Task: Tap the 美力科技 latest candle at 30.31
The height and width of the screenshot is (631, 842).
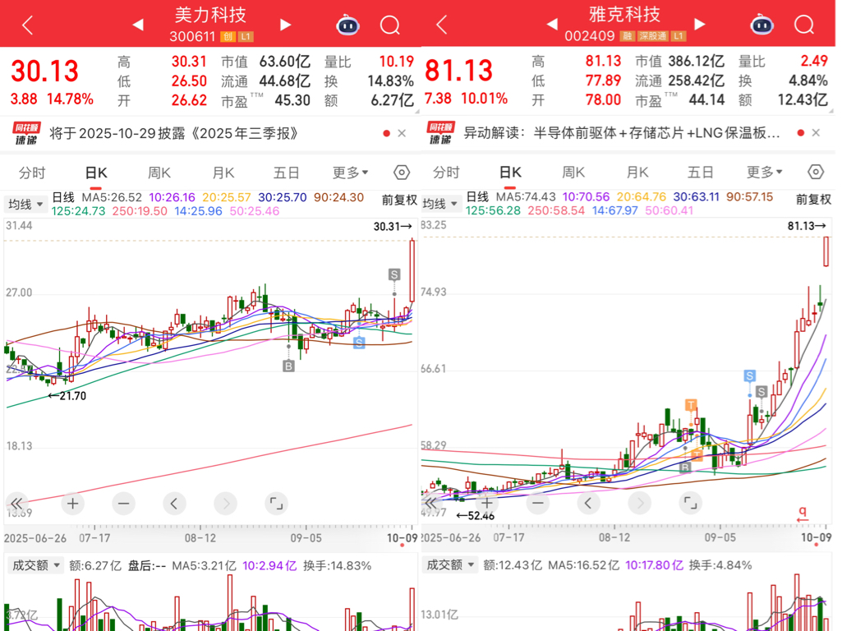Action: tap(412, 270)
